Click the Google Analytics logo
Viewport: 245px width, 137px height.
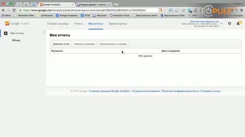pos(17,24)
